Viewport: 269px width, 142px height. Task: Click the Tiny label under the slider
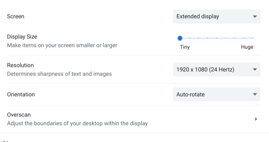pos(185,47)
